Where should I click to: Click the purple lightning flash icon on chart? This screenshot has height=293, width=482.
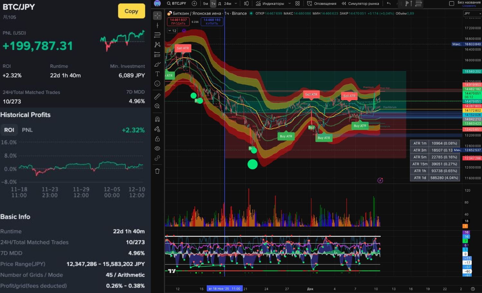pos(380,180)
